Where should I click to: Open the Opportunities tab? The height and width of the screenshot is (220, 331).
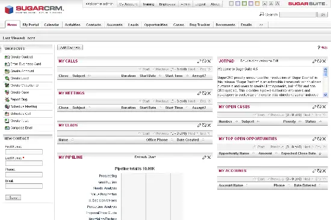point(156,25)
